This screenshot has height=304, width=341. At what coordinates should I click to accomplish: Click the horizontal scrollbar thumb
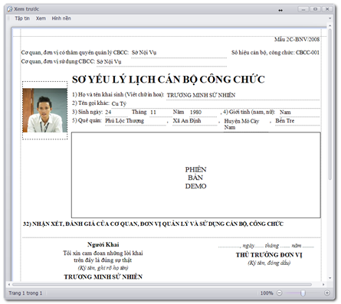pos(162,284)
